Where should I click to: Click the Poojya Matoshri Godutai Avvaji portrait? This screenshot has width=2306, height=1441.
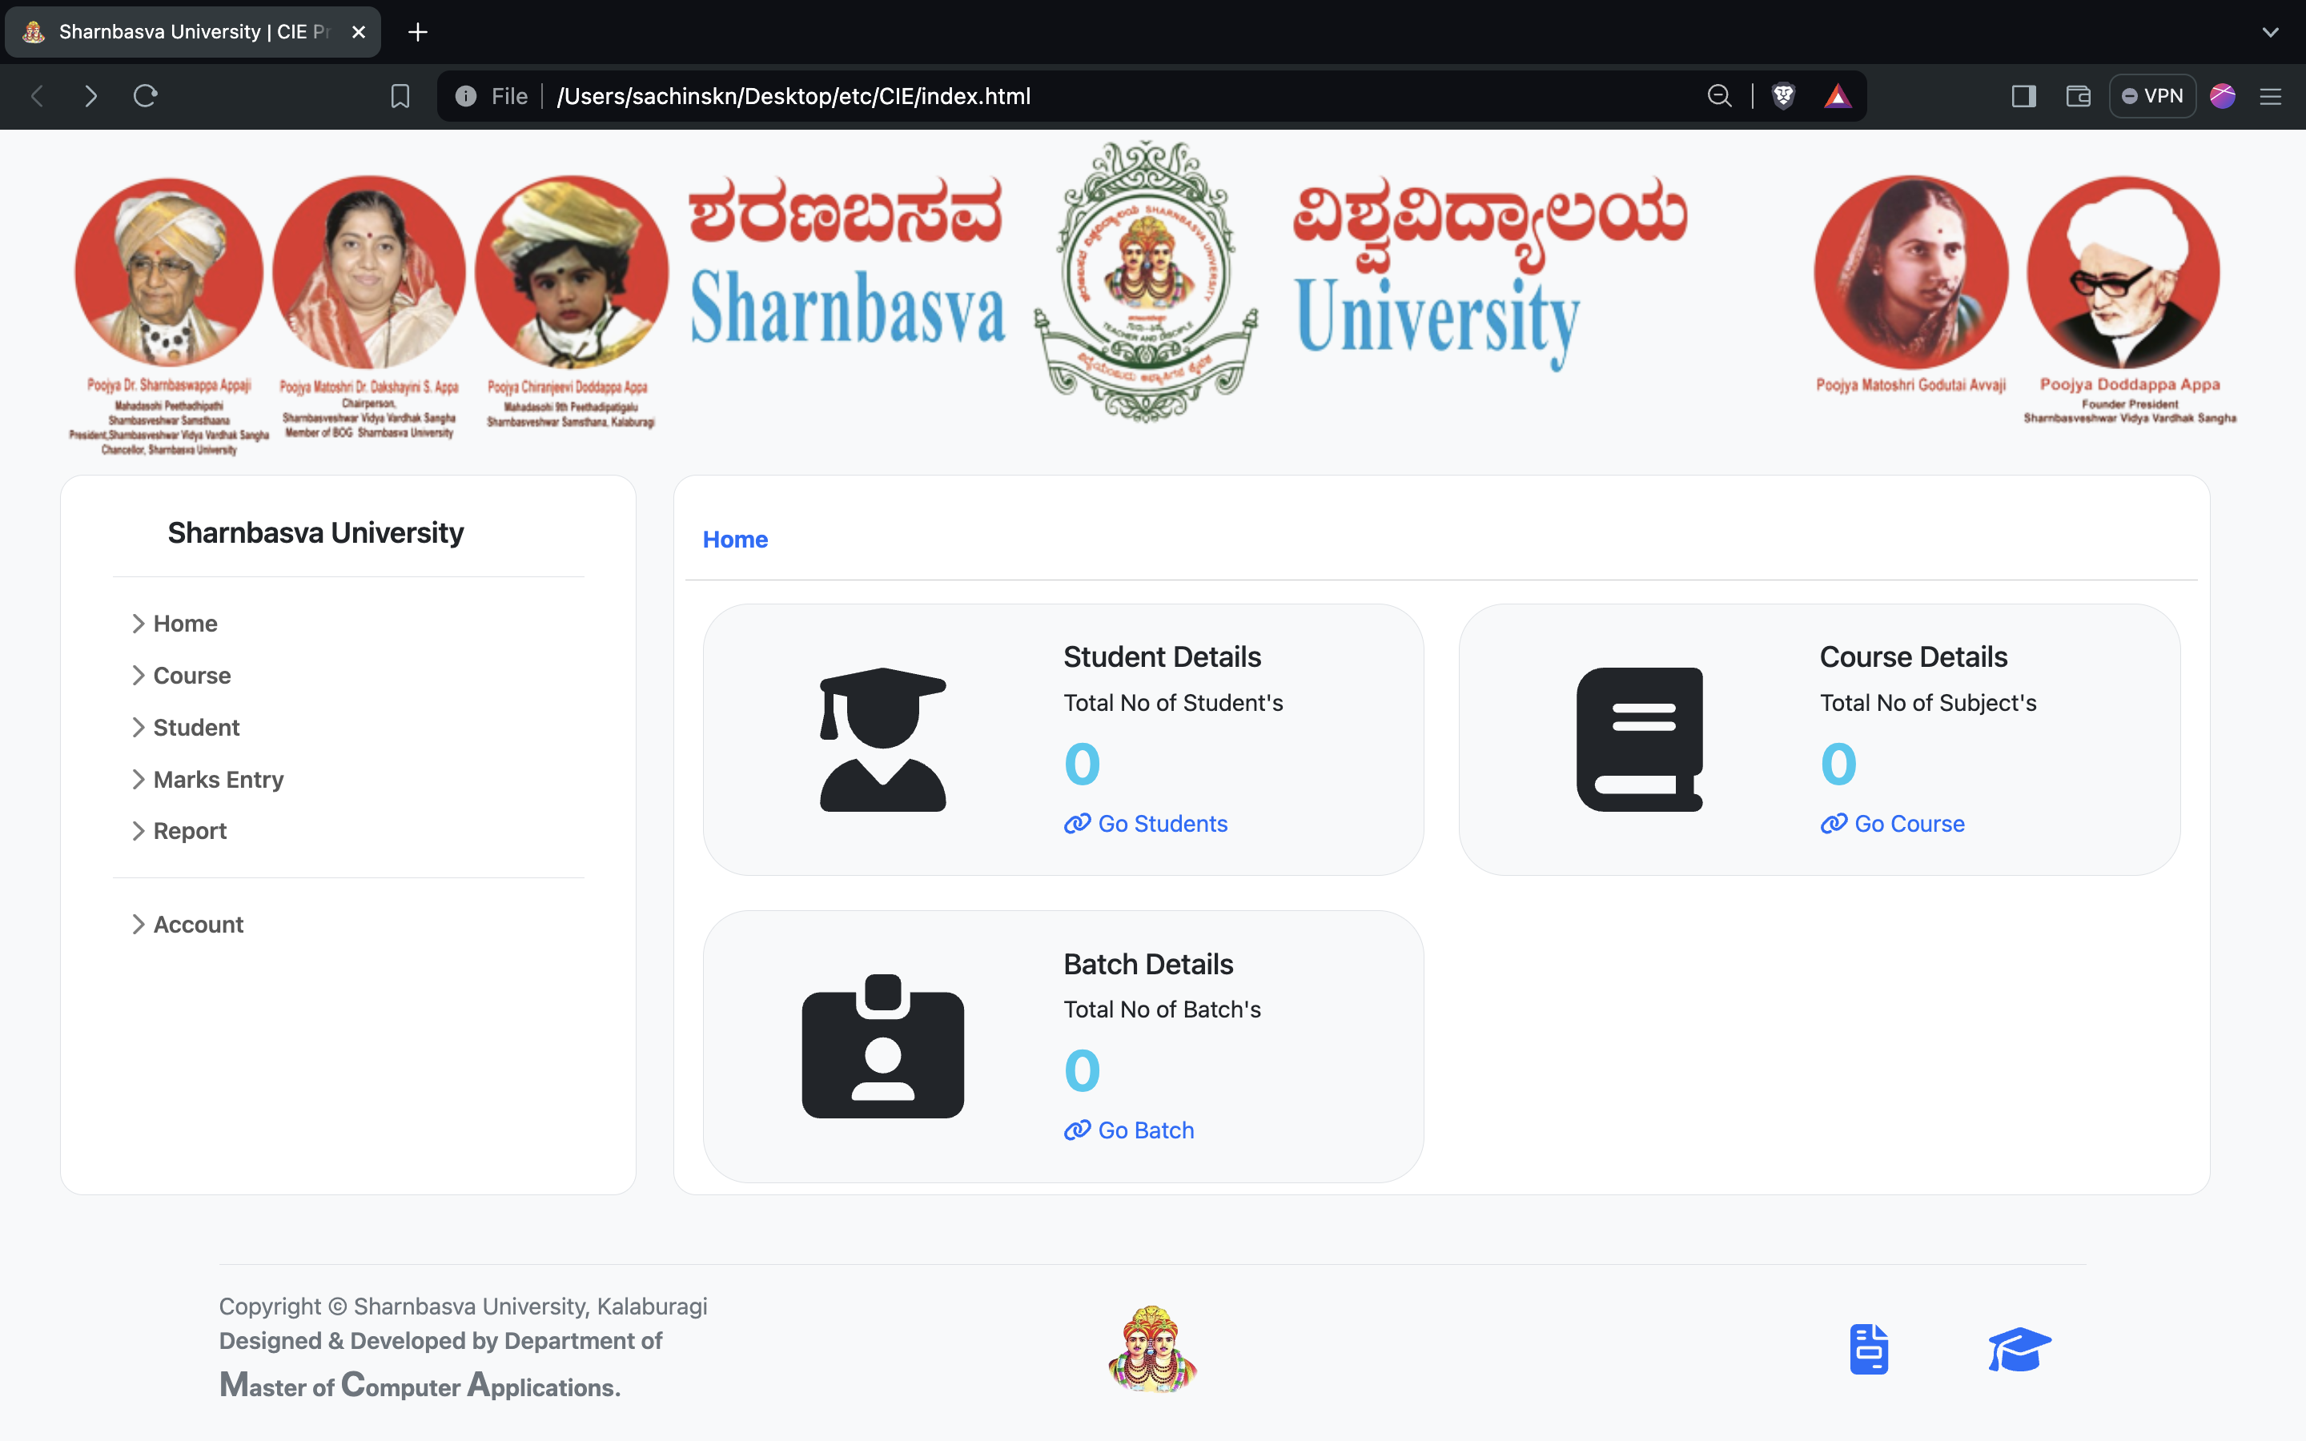coord(1910,272)
